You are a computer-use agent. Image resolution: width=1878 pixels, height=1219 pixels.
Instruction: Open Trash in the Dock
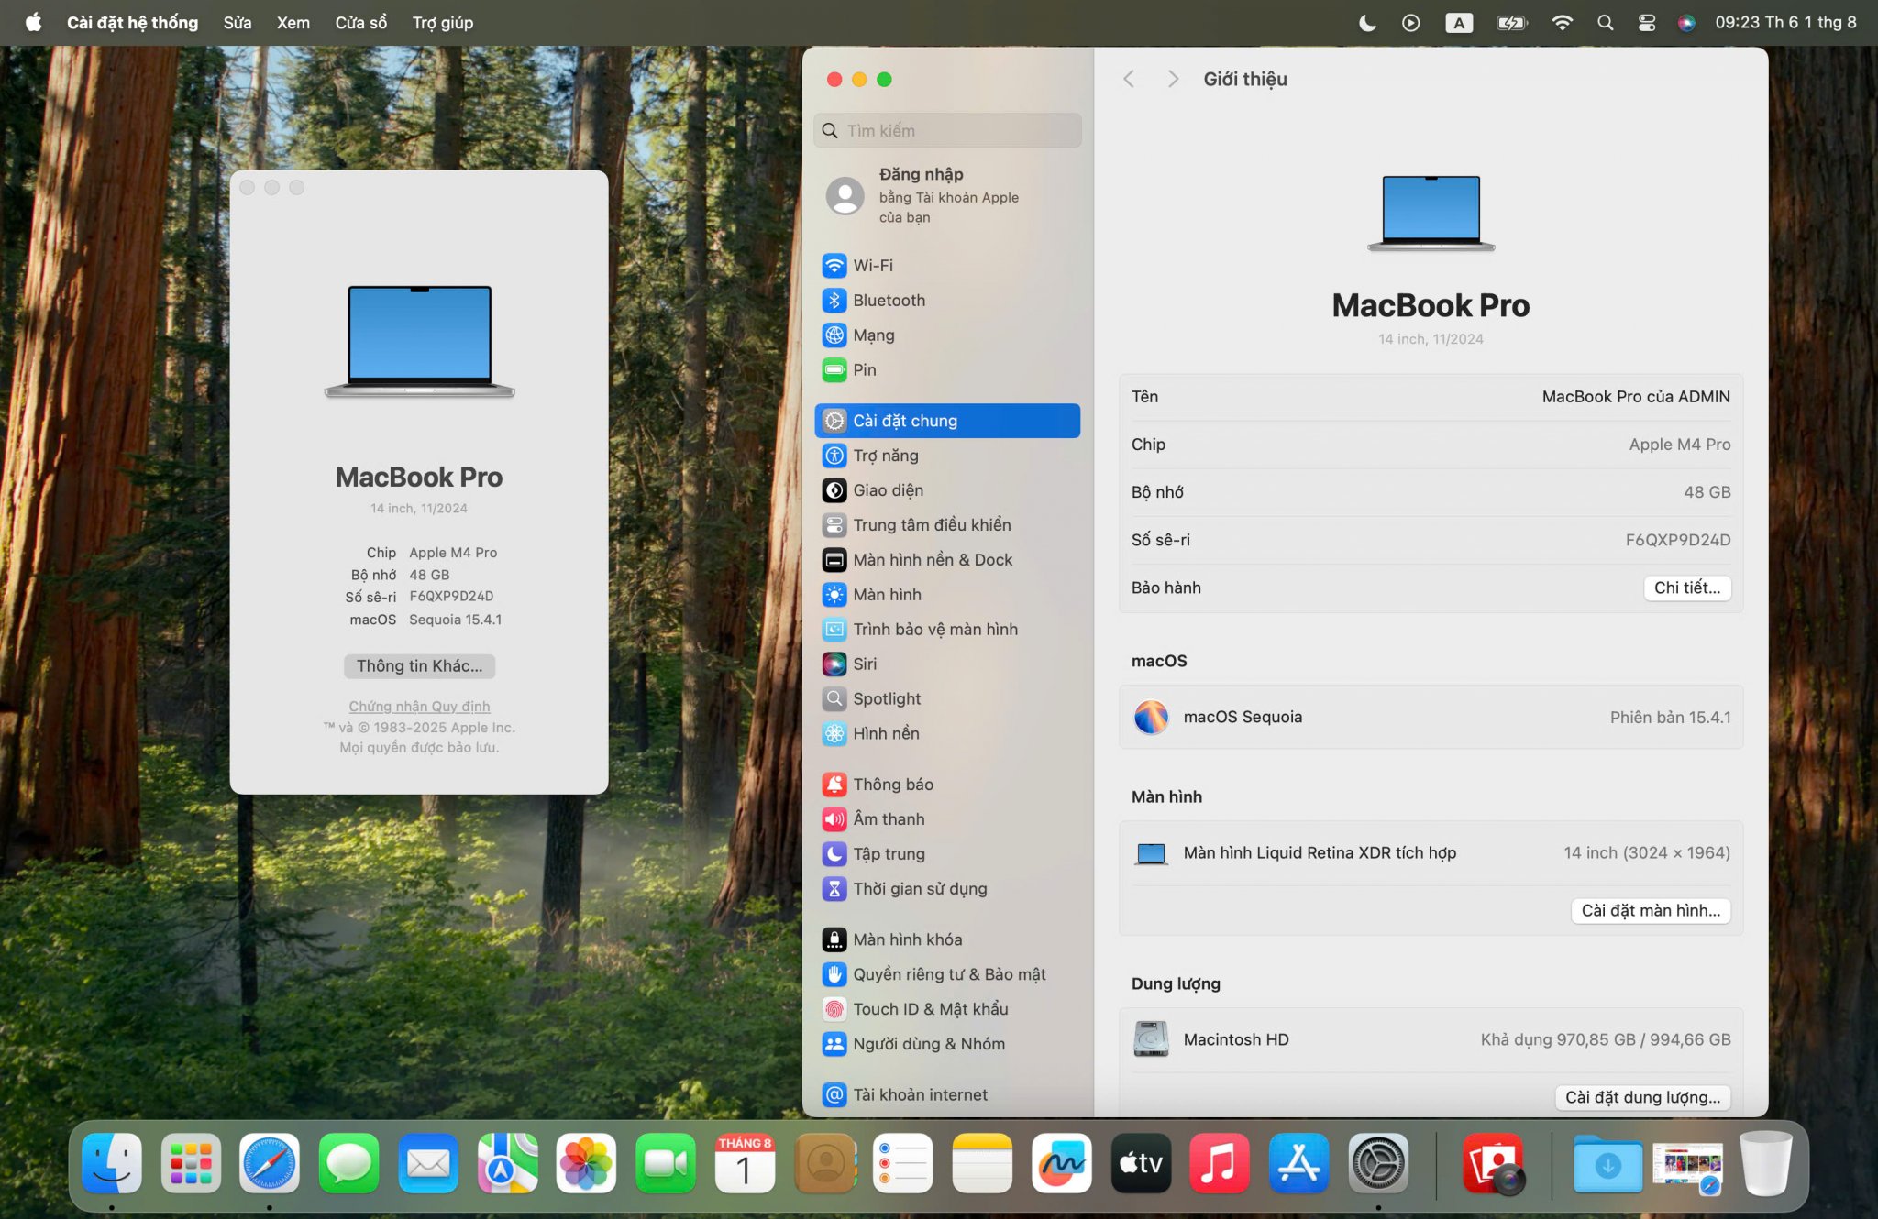[x=1766, y=1163]
